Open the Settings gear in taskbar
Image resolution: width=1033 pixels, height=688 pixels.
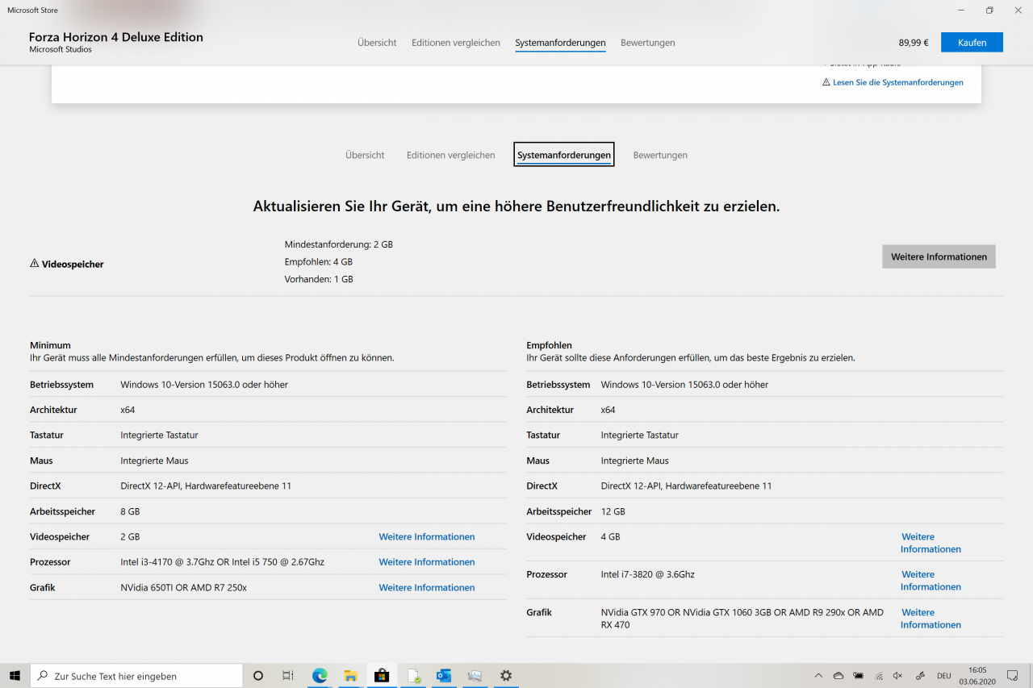click(506, 676)
